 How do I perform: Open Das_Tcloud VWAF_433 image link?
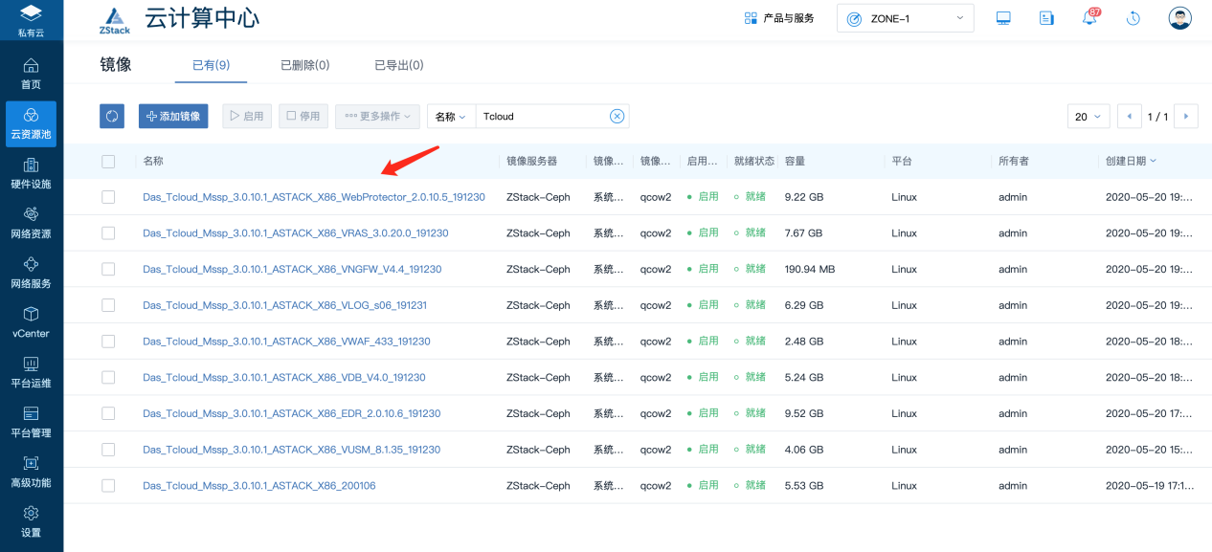tap(286, 342)
